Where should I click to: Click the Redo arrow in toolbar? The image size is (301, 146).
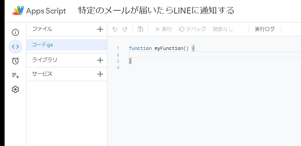pyautogui.click(x=125, y=29)
